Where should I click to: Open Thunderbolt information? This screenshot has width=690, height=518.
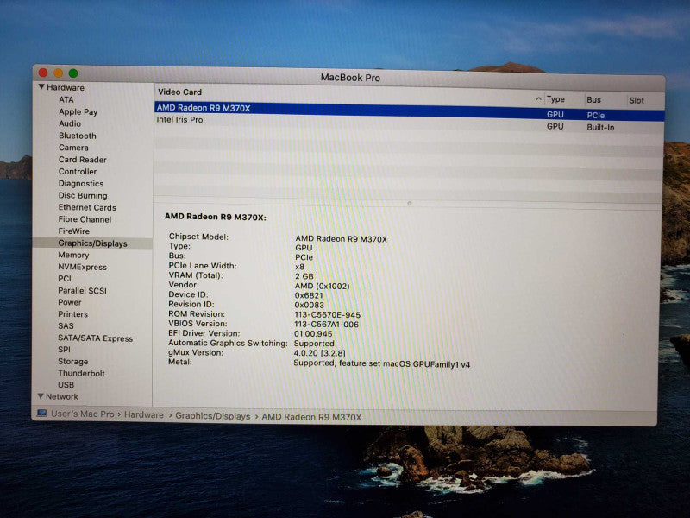81,373
